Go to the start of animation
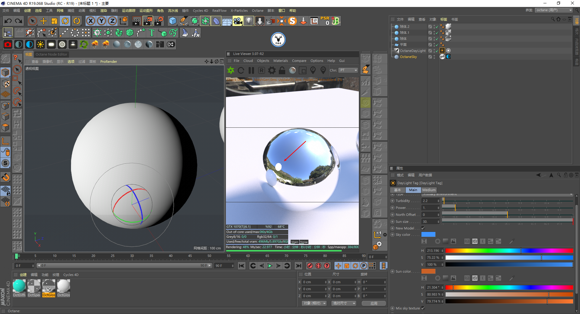This screenshot has height=314, width=580. [242, 266]
